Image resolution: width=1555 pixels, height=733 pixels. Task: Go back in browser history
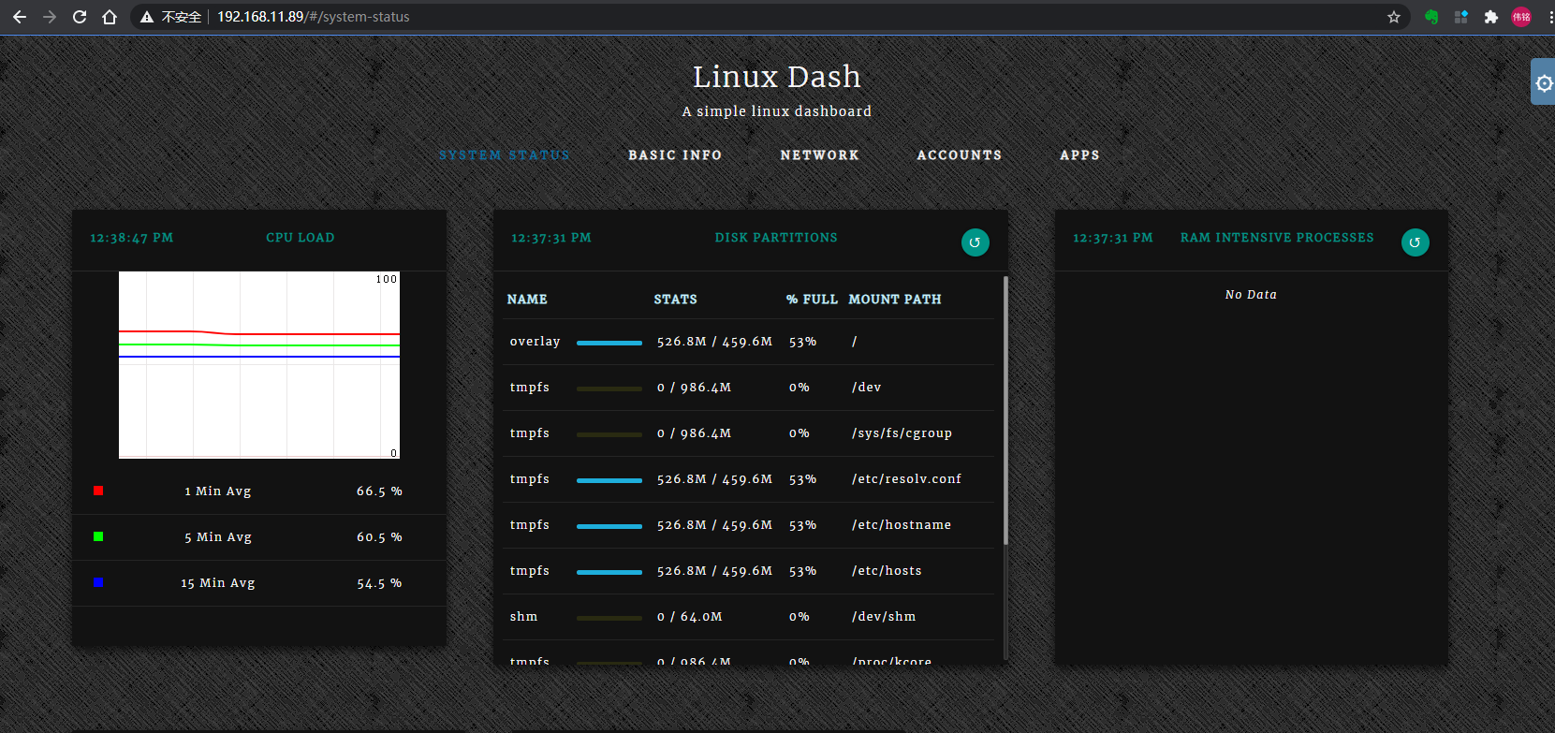pyautogui.click(x=20, y=17)
